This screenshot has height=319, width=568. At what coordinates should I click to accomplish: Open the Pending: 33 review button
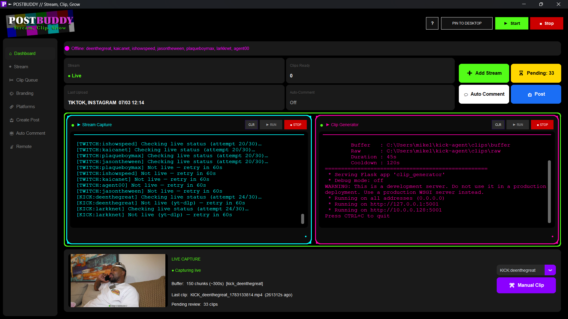[536, 73]
